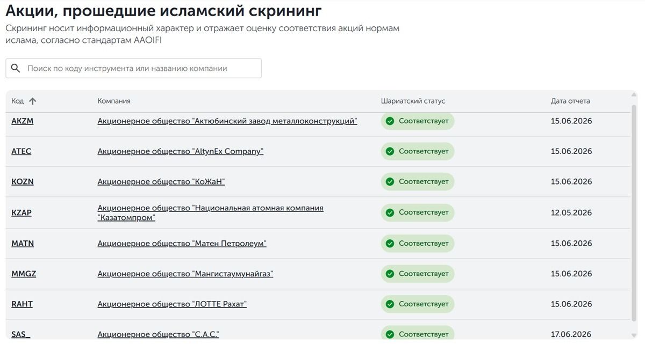This screenshot has height=345, width=645.
Task: Click the Соответствует status badge for ATEC
Action: pos(418,151)
